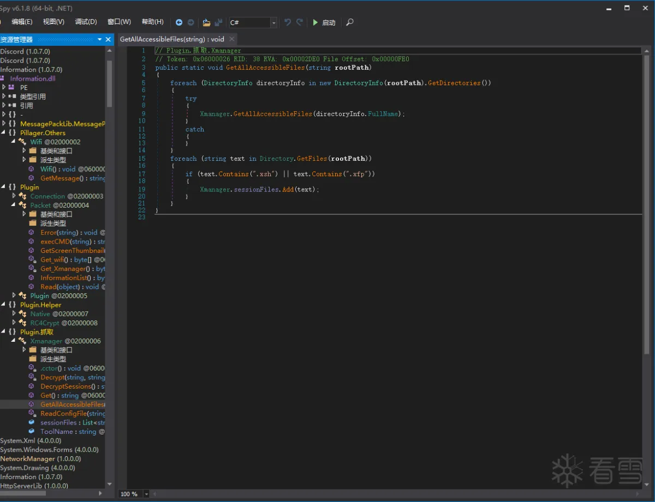Collapse the Plugin.Helper namespace node
The image size is (655, 502).
point(4,305)
